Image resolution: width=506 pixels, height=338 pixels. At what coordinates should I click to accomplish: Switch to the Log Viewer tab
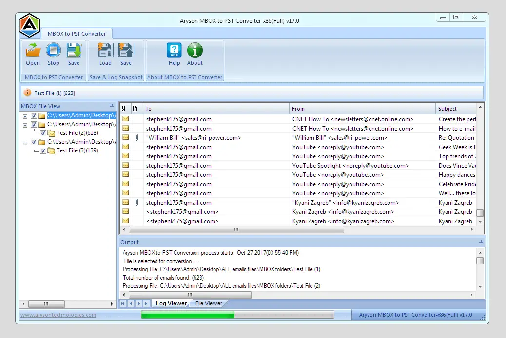[171, 303]
